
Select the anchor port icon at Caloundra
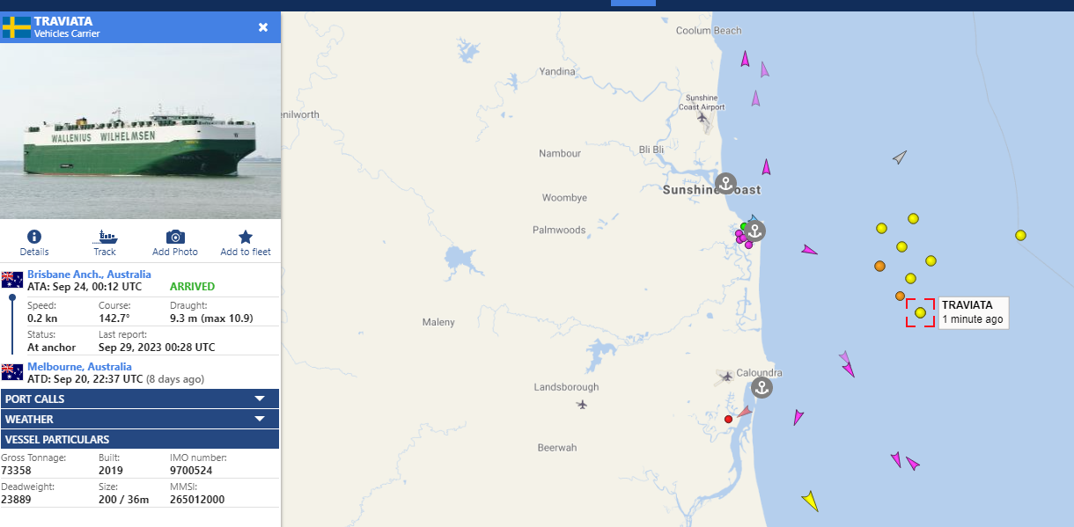coord(763,387)
